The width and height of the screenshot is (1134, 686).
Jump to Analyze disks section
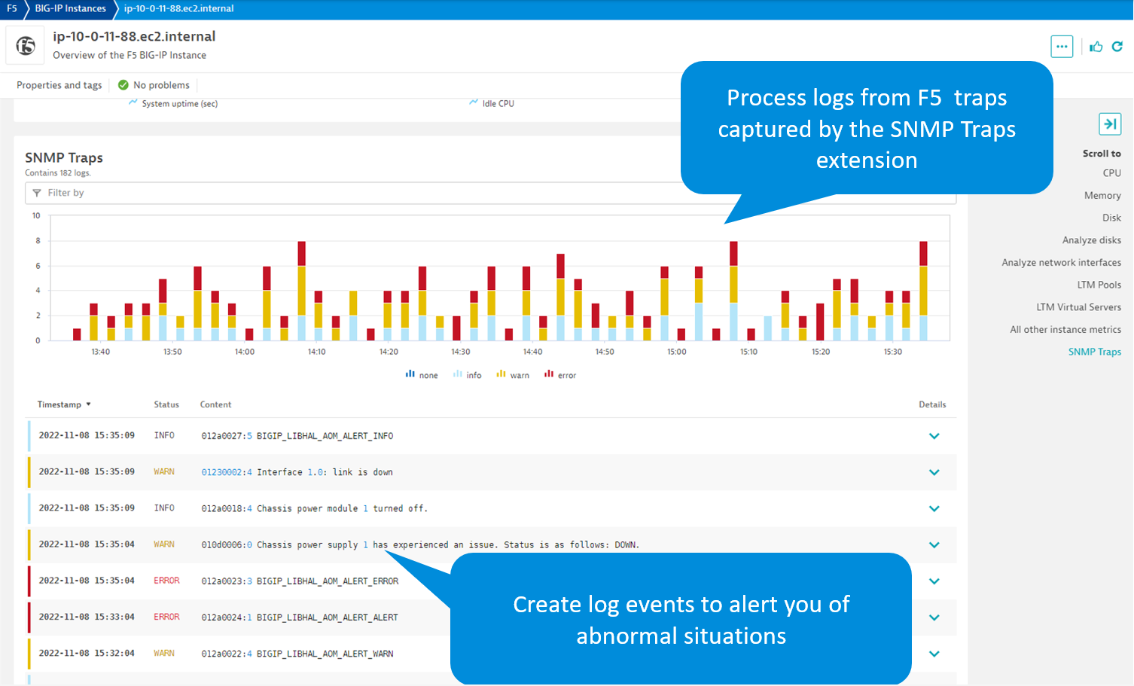pos(1091,240)
